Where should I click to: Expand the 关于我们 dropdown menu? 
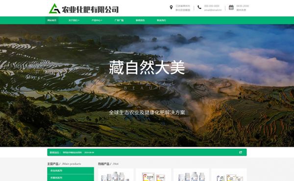click(x=74, y=20)
